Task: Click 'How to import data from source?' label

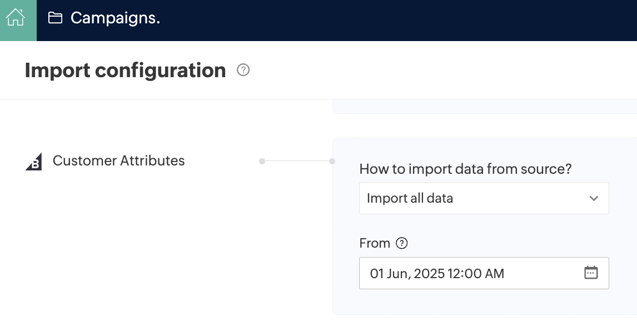Action: click(465, 169)
